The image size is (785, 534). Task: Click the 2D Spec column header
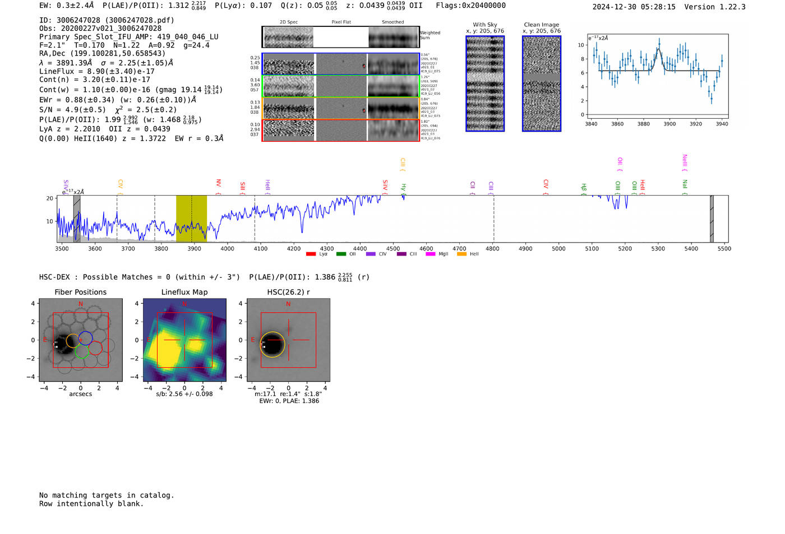[x=289, y=22]
